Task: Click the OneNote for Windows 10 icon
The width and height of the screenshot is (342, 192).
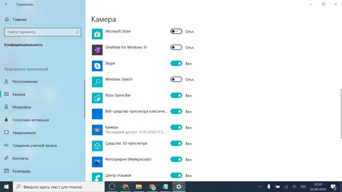Action: pos(97,50)
